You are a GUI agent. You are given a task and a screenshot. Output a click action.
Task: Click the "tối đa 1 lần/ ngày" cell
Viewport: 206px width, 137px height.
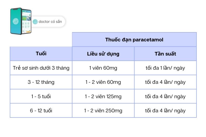(165, 68)
